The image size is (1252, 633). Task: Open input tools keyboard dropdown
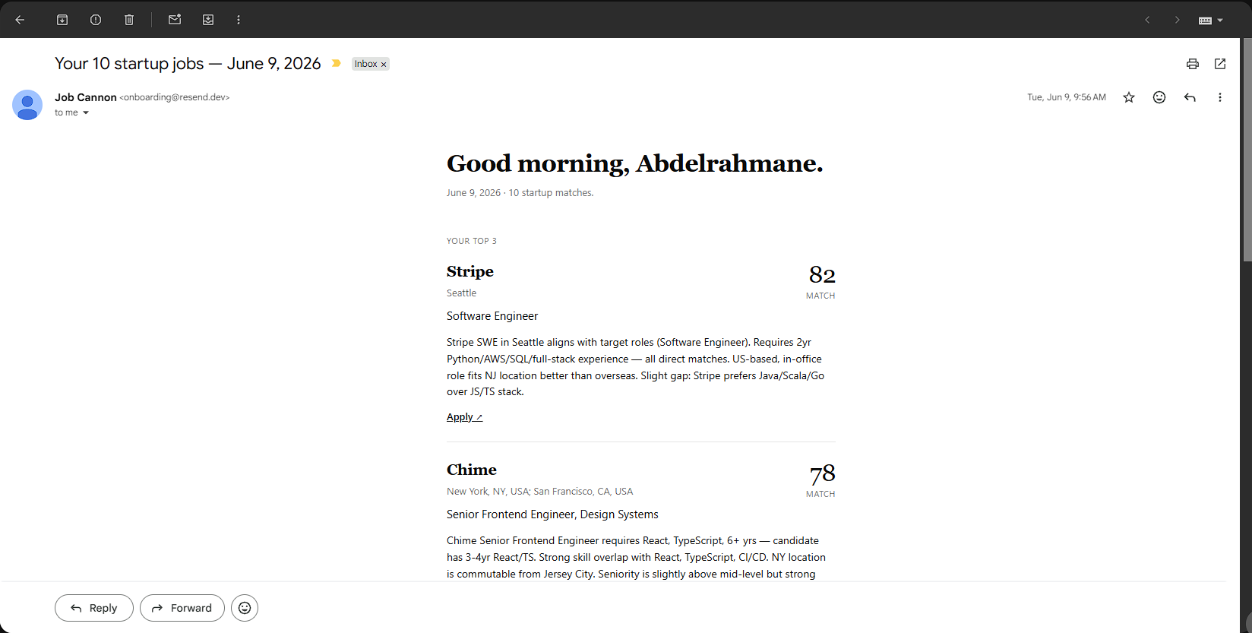(x=1211, y=21)
